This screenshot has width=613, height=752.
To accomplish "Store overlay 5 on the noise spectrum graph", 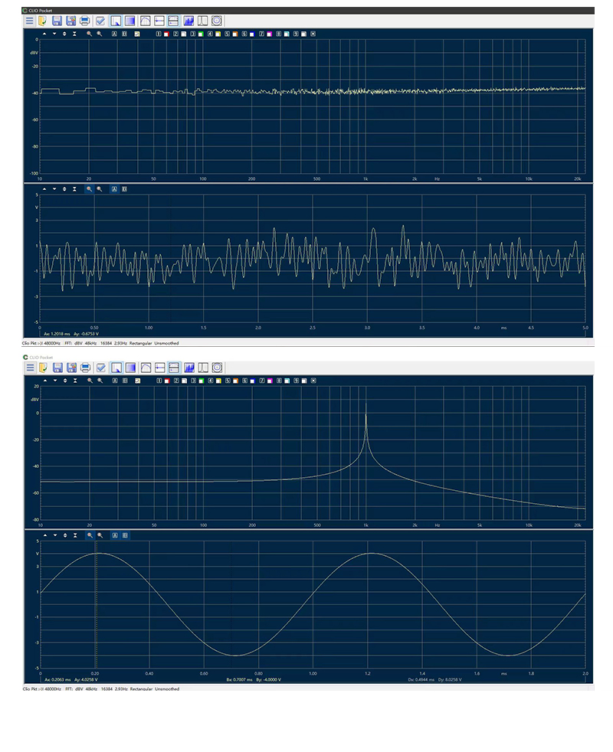I will (x=227, y=34).
